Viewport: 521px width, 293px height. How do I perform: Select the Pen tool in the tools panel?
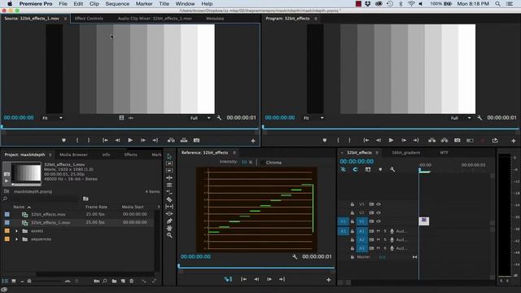(169, 221)
